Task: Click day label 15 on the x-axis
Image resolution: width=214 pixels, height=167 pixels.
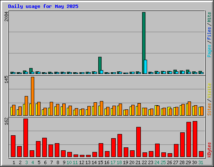Action: pos(100,162)
